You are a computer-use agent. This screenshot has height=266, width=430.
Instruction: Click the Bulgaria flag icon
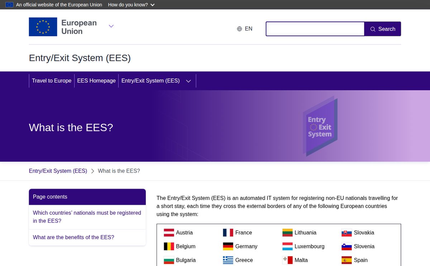pos(169,260)
